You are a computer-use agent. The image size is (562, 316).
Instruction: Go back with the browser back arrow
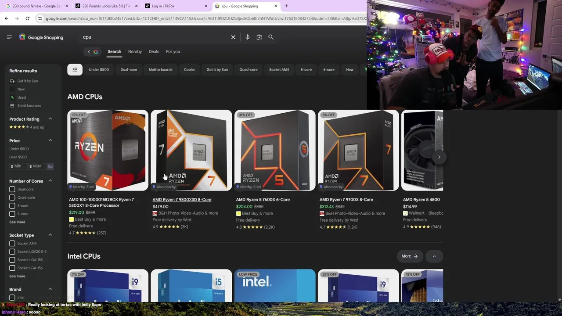point(6,18)
